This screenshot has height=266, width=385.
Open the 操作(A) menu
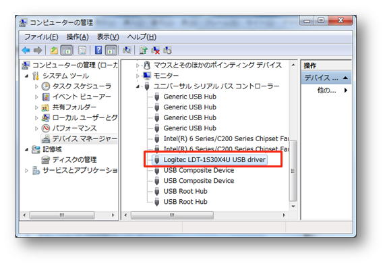pos(78,37)
